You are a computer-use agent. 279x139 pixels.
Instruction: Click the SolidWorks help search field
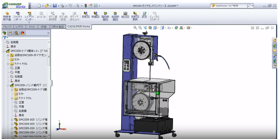[x=228, y=5]
